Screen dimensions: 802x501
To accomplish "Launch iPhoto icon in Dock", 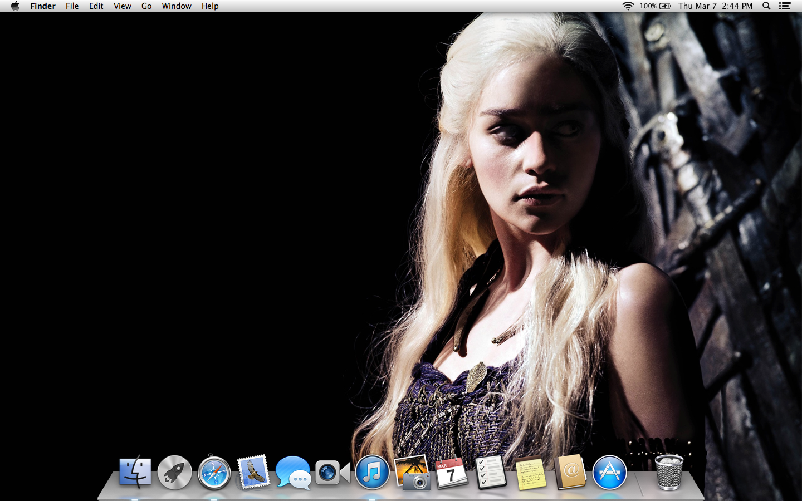I will (x=412, y=473).
